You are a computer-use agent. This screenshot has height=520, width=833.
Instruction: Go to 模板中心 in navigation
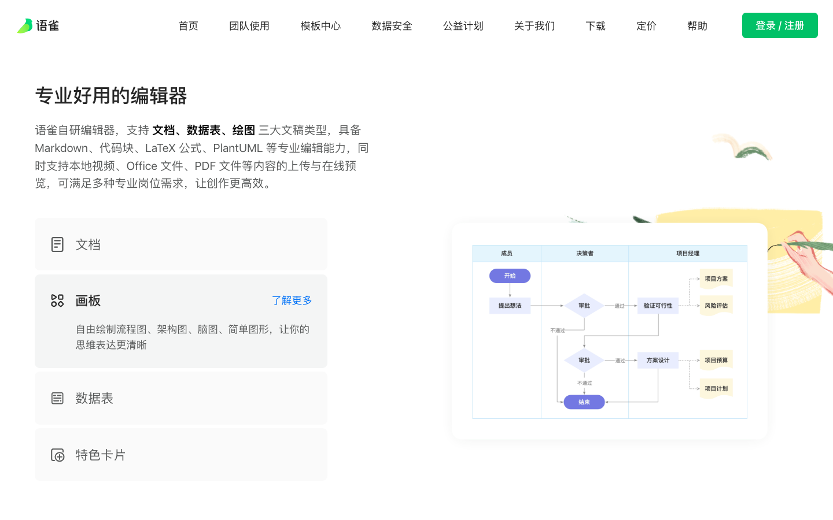pos(320,26)
